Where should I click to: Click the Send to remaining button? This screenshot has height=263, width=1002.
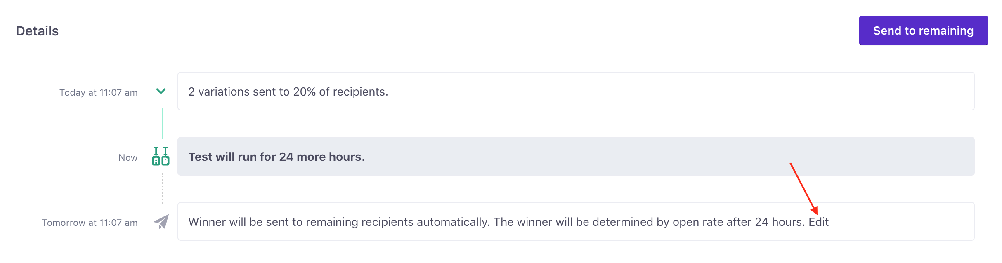pos(923,31)
